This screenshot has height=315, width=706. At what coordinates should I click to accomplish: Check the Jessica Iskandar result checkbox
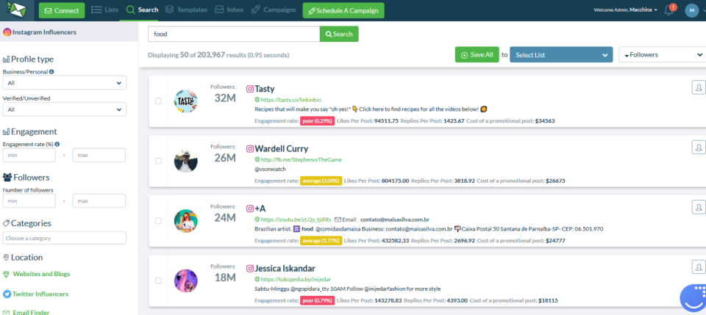pos(158,280)
